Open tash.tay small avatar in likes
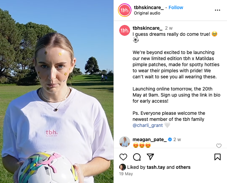 123,167
